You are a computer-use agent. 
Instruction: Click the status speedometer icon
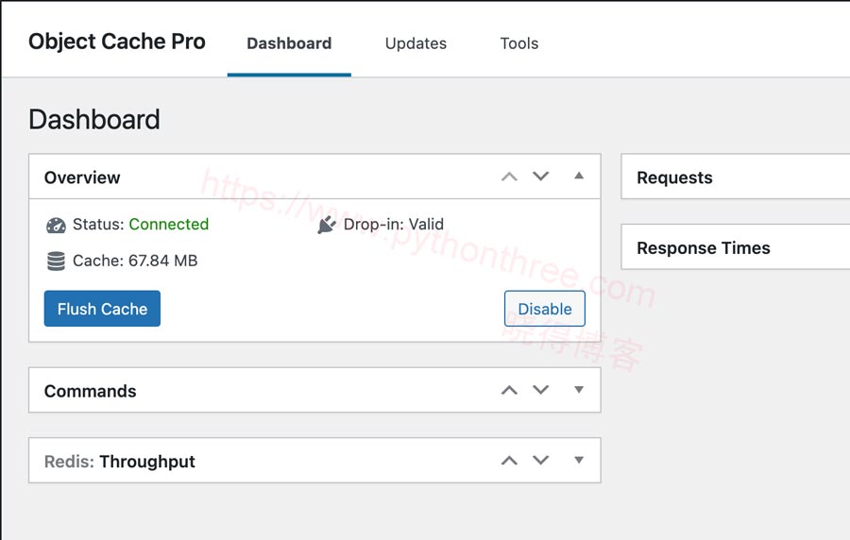tap(56, 226)
